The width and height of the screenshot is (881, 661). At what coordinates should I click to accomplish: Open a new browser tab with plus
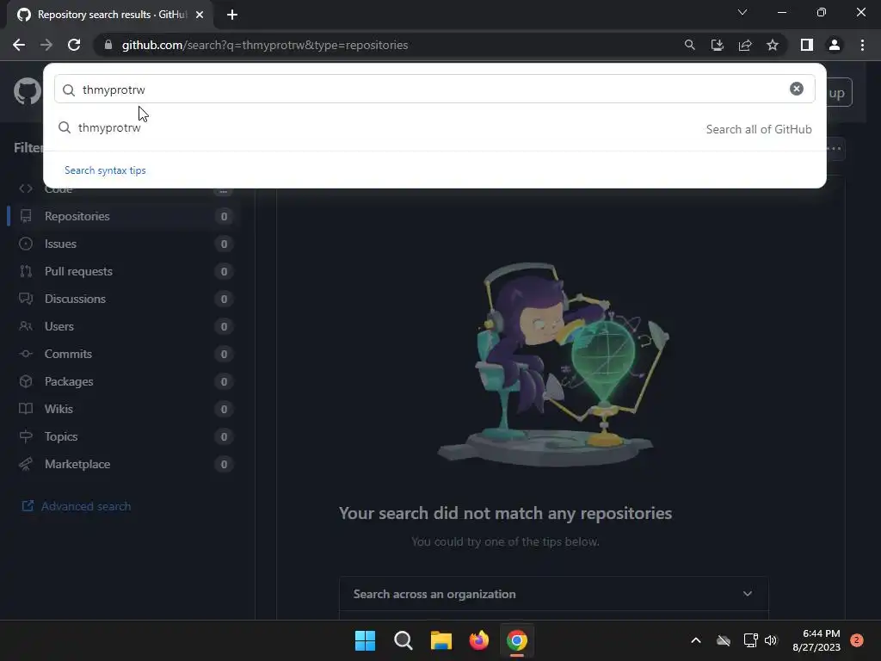(232, 15)
